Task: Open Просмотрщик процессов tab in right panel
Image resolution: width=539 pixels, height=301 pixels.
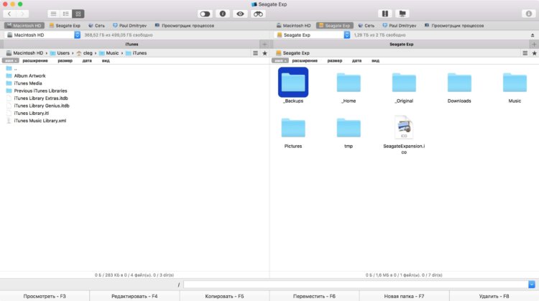Action: pyautogui.click(x=454, y=25)
